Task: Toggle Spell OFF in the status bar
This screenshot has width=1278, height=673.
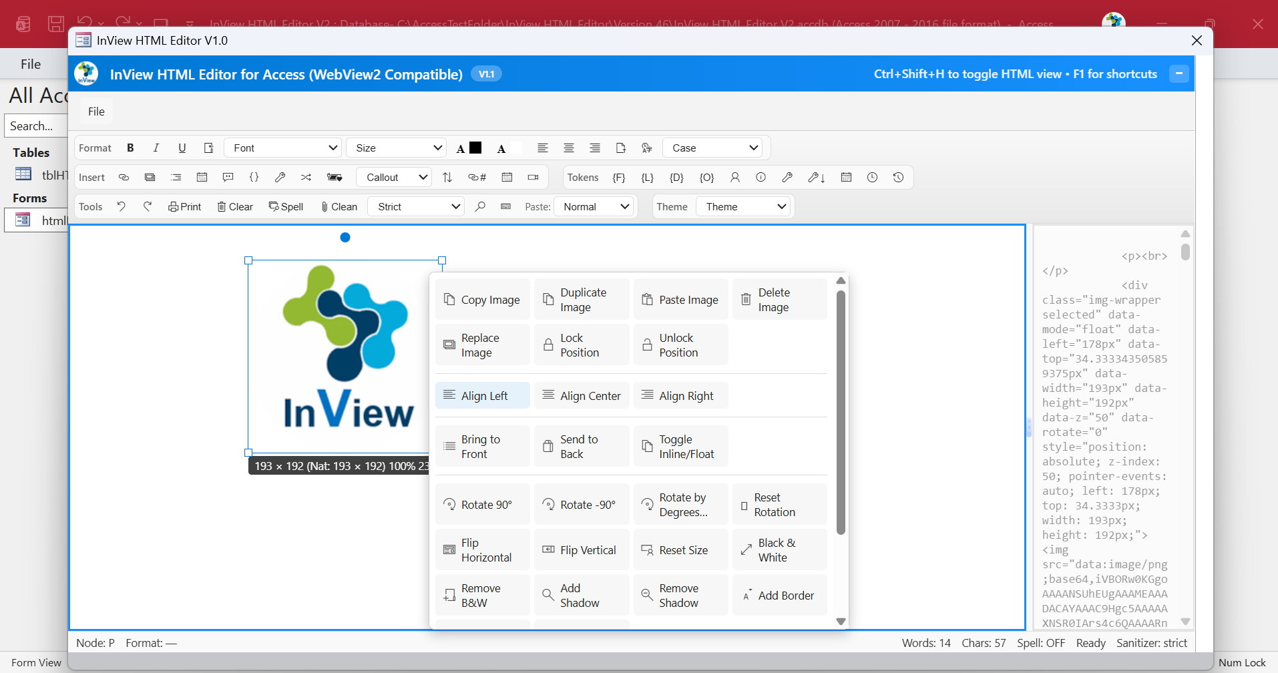Action: pyautogui.click(x=1040, y=642)
